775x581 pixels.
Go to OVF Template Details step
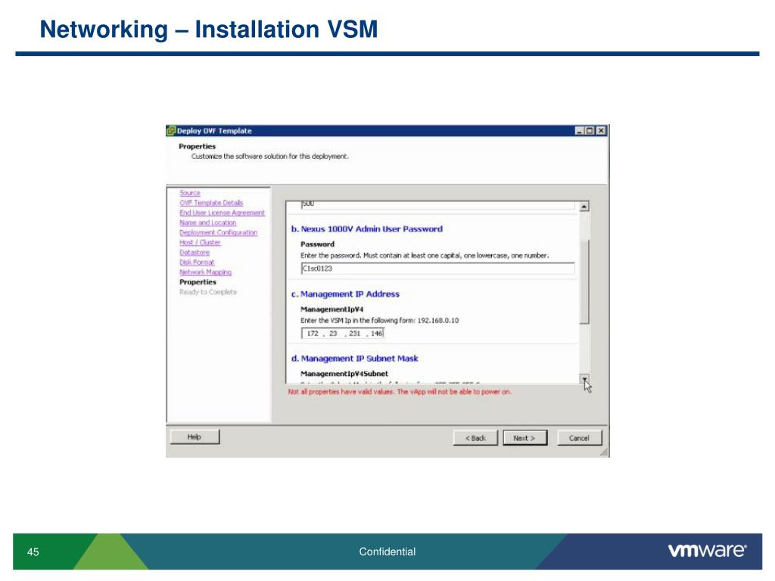[x=211, y=203]
